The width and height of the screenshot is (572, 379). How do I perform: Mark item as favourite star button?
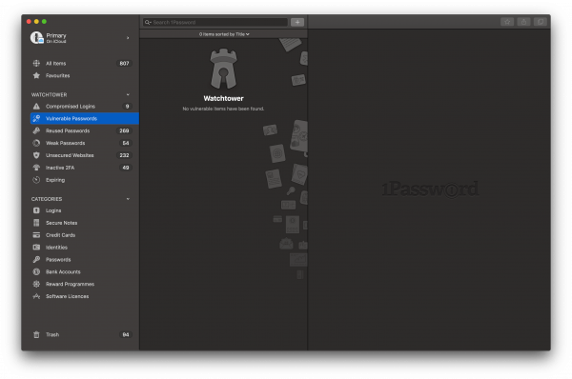[507, 22]
